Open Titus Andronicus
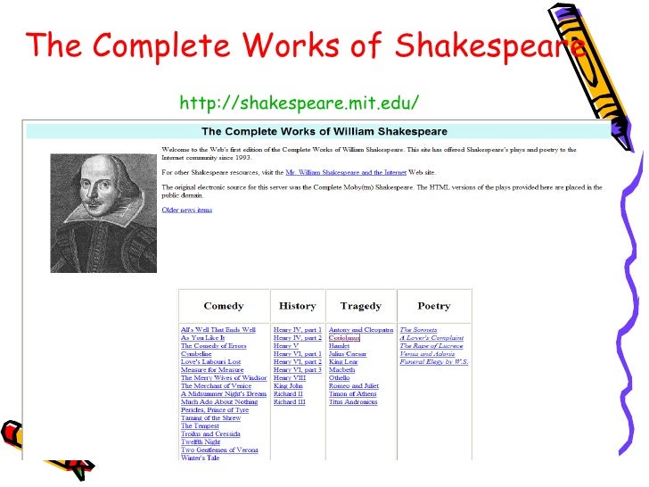 pos(353,401)
